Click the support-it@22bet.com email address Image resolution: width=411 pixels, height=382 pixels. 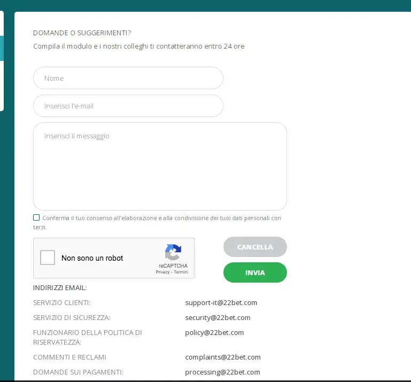tap(221, 302)
